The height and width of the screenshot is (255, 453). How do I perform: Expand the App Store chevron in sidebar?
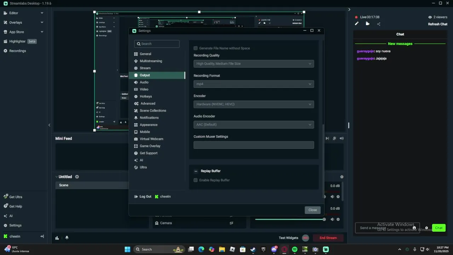pyautogui.click(x=42, y=32)
